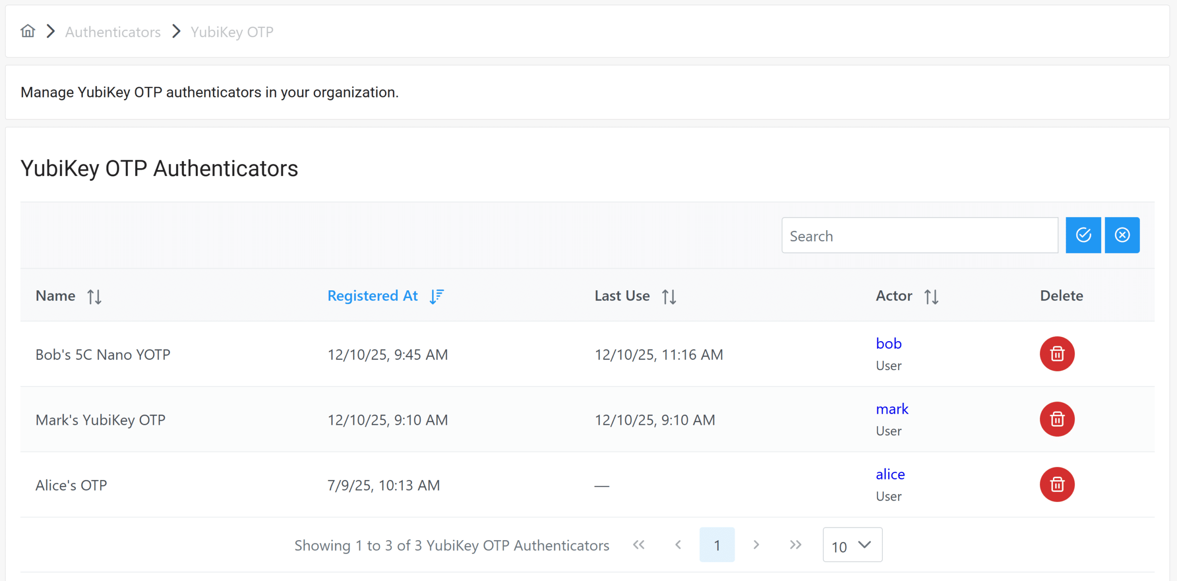The image size is (1177, 581).
Task: Clear search with the X button
Action: [1122, 235]
